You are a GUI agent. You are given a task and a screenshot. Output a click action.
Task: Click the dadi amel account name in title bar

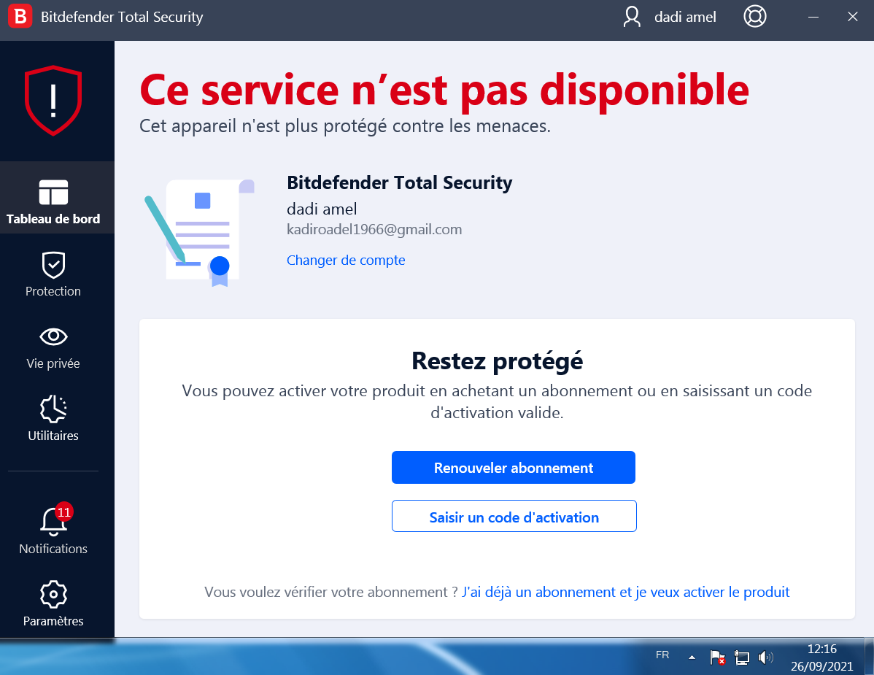(x=685, y=18)
